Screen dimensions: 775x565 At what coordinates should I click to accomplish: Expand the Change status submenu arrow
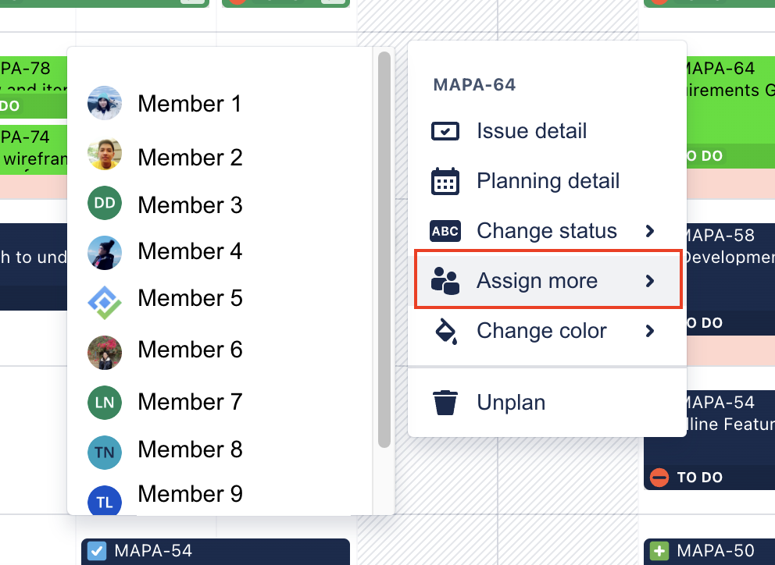650,231
